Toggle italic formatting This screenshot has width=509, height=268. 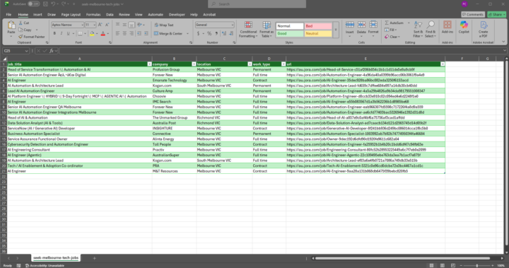[x=62, y=33]
